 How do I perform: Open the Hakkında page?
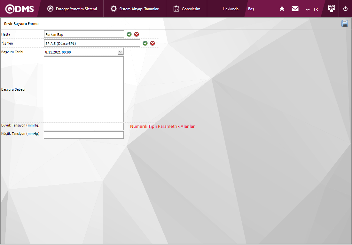pyautogui.click(x=231, y=9)
